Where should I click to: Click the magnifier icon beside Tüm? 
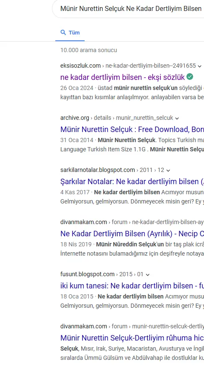63,32
